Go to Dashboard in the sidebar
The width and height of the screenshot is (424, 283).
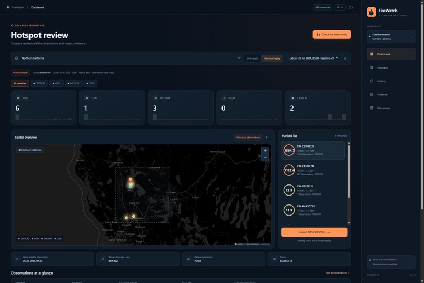click(x=391, y=54)
